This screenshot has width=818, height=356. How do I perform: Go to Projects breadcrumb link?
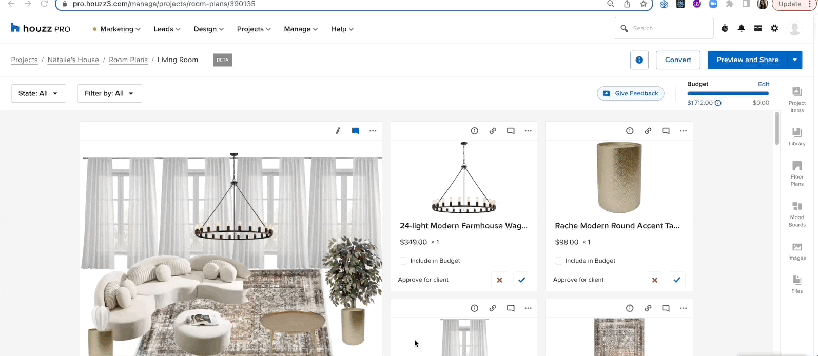[x=25, y=60]
